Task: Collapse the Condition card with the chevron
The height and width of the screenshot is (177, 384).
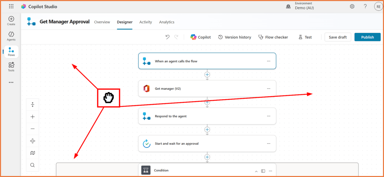Action: click(256, 171)
